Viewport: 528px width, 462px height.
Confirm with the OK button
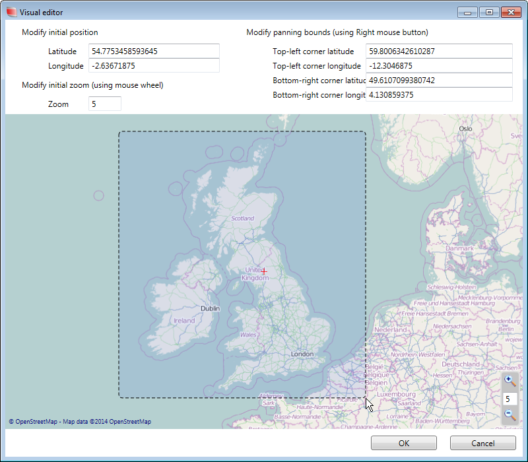click(x=404, y=443)
